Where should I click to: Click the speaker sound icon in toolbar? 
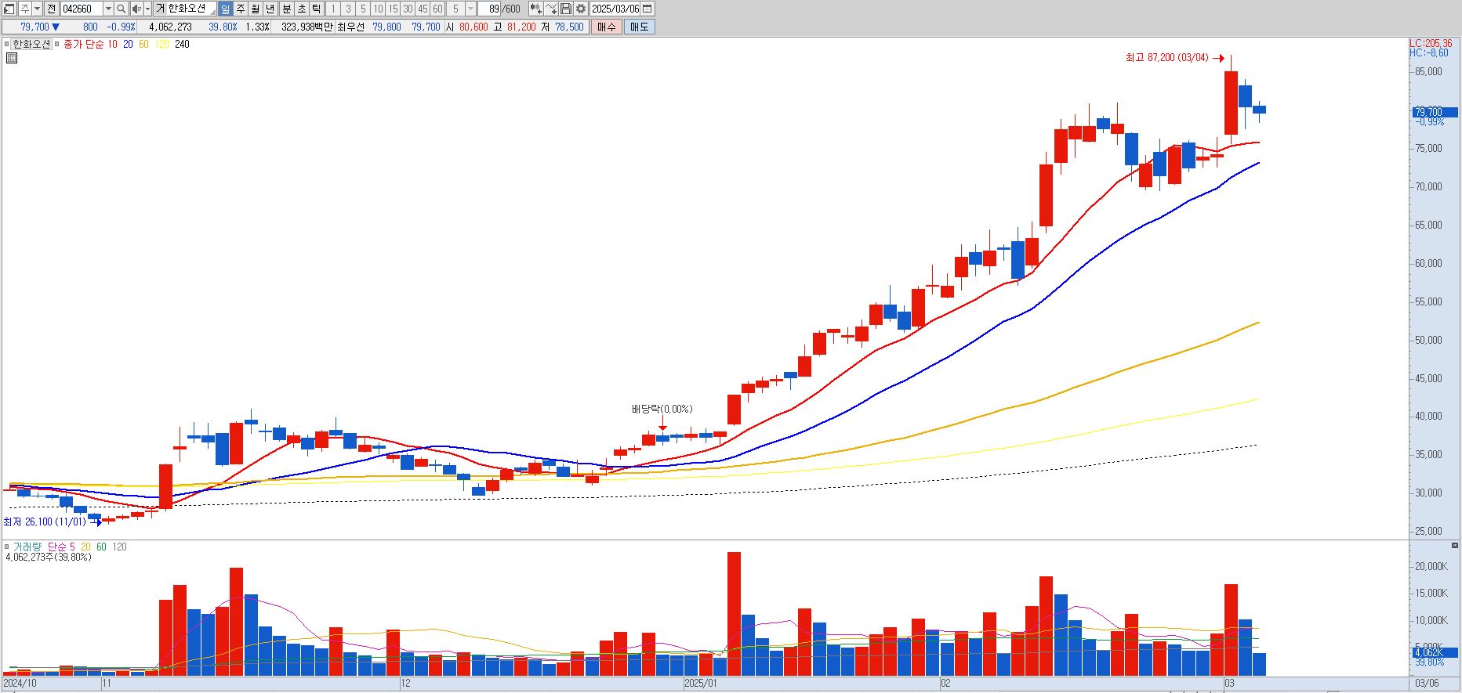(136, 9)
